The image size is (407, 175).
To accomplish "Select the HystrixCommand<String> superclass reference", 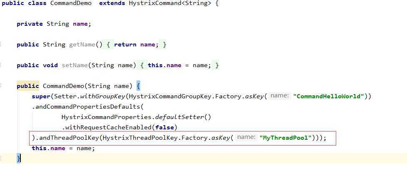I will pyautogui.click(x=170, y=3).
